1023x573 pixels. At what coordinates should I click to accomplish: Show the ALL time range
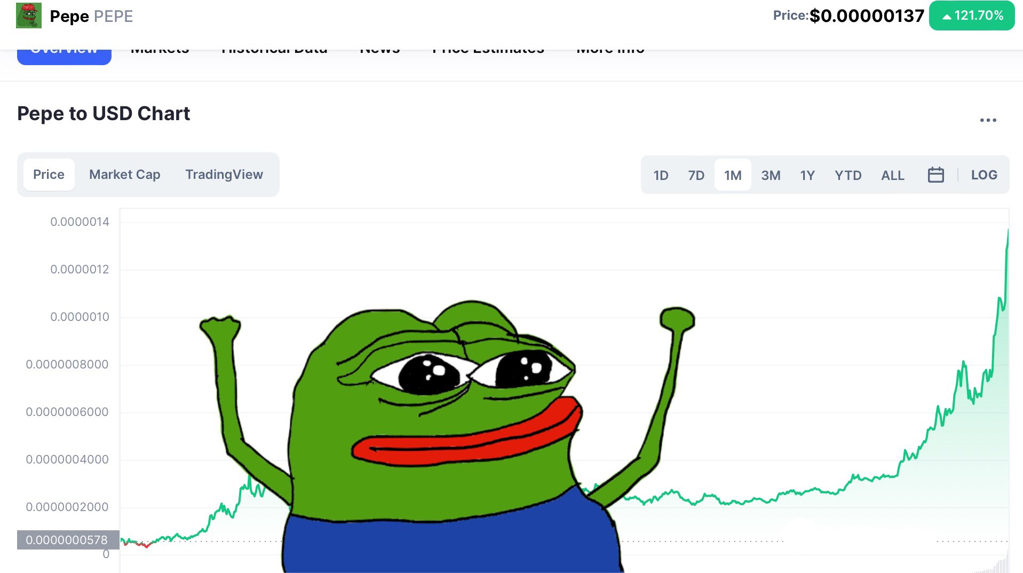pyautogui.click(x=892, y=175)
